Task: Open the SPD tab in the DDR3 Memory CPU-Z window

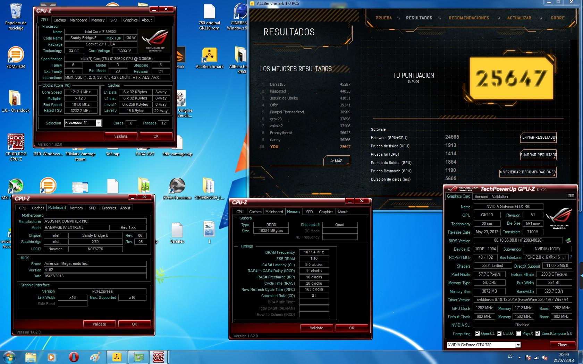Action: pos(309,212)
